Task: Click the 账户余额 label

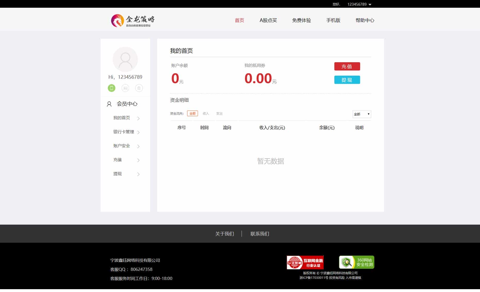Action: 179,66
